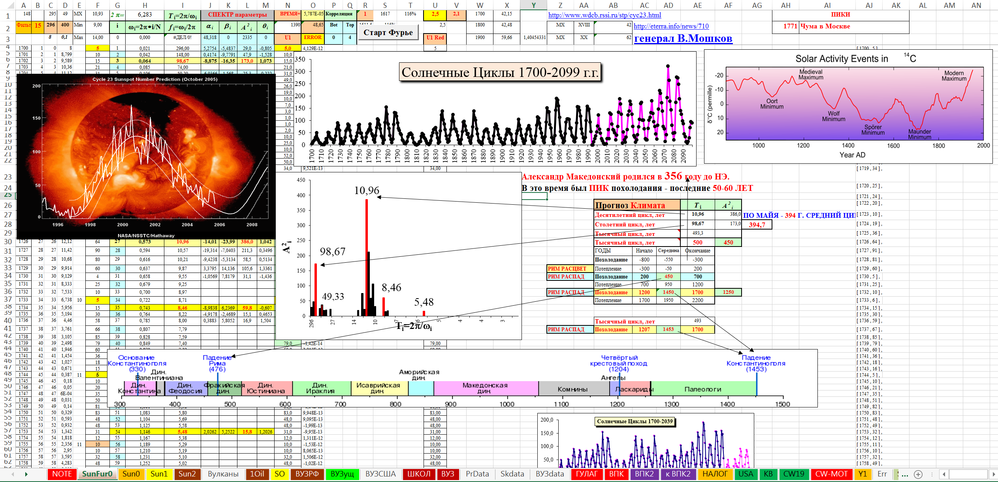998x482 pixels.
Task: Switch to the NOTE sheet tab
Action: click(x=62, y=474)
